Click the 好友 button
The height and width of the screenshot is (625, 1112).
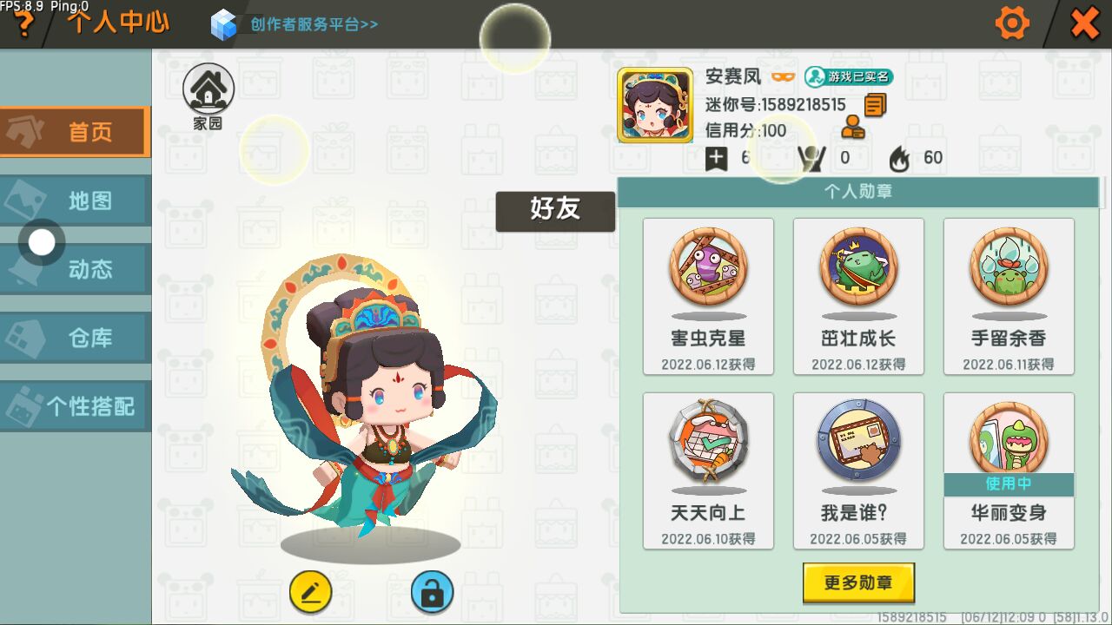coord(555,211)
